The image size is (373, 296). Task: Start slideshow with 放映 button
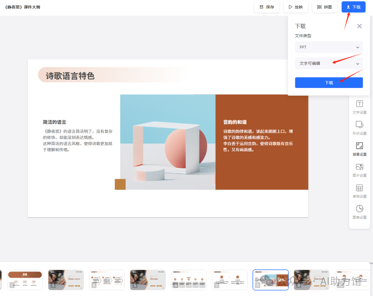(296, 7)
